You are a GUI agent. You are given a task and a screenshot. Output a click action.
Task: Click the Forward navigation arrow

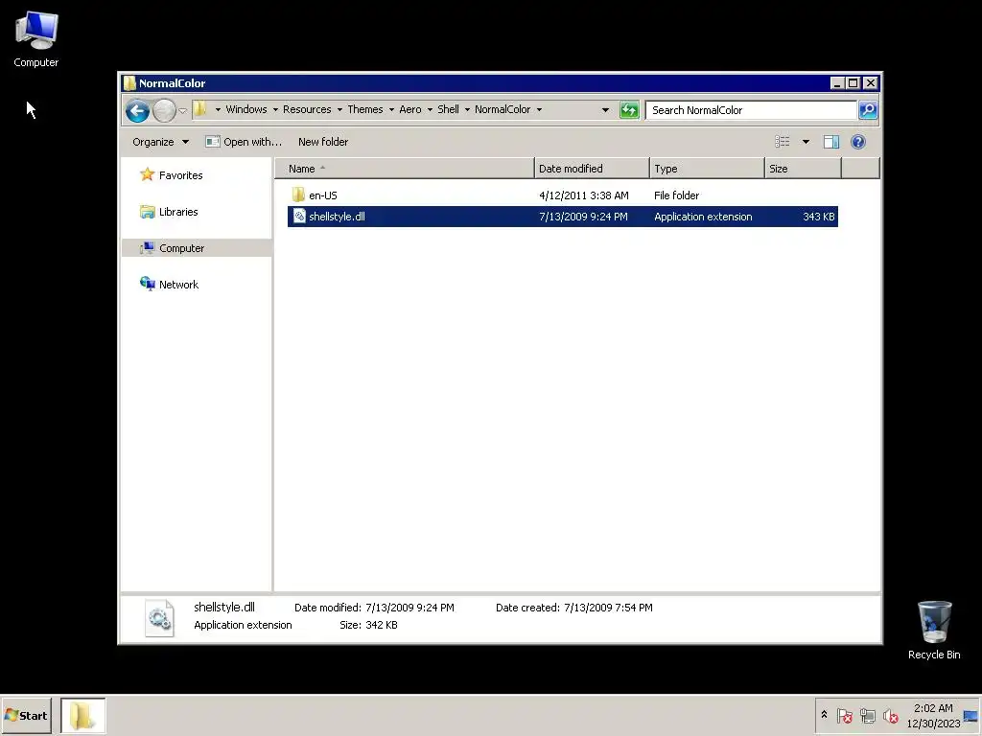tap(164, 111)
